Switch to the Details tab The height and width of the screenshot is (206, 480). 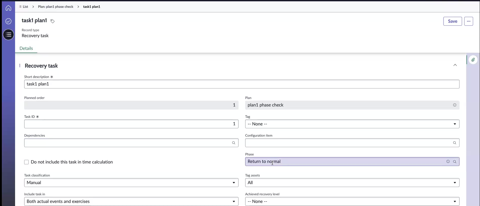point(26,48)
